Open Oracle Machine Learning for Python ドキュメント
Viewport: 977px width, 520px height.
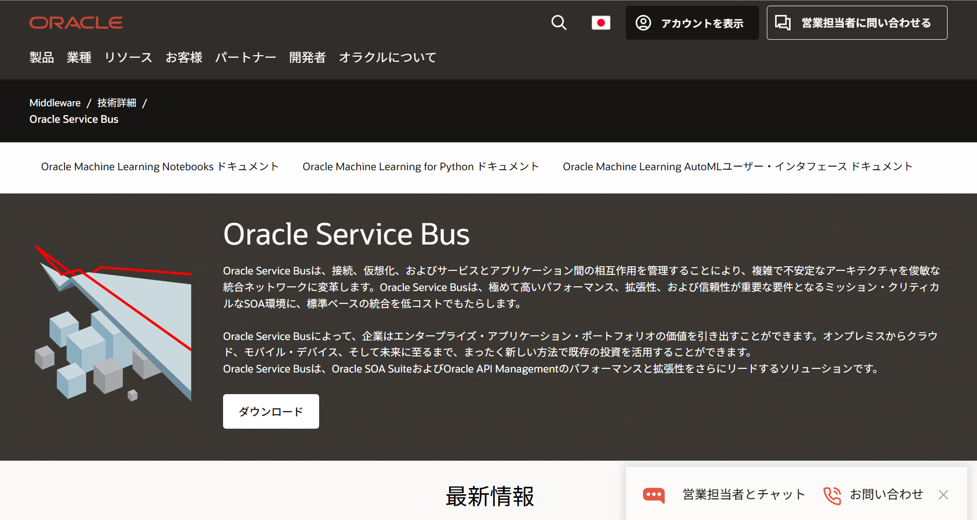pyautogui.click(x=420, y=166)
